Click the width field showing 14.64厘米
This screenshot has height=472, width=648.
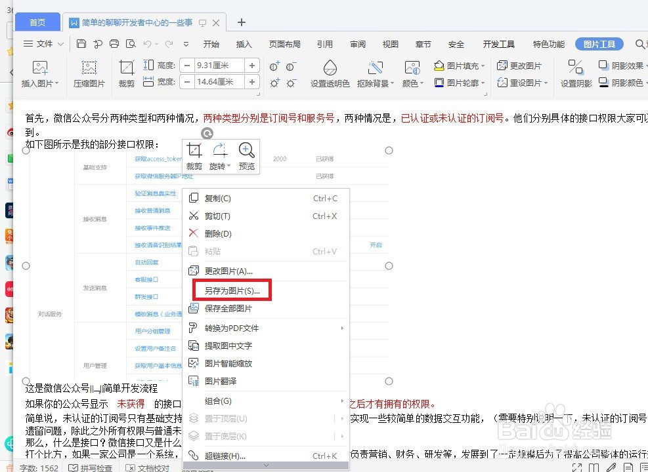219,82
